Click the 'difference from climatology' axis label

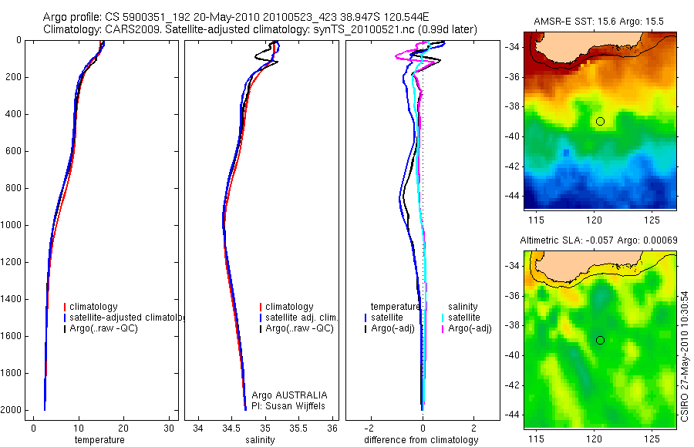(421, 440)
